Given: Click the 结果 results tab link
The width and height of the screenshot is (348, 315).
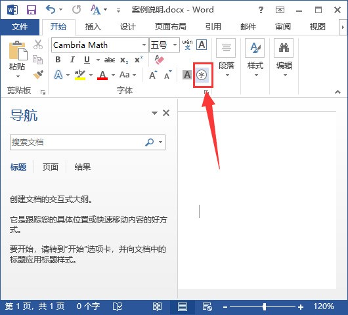Looking at the screenshot, I should pos(83,167).
